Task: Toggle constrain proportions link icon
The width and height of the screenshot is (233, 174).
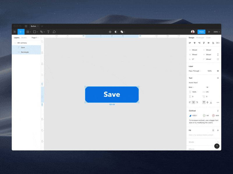Action: point(218,55)
